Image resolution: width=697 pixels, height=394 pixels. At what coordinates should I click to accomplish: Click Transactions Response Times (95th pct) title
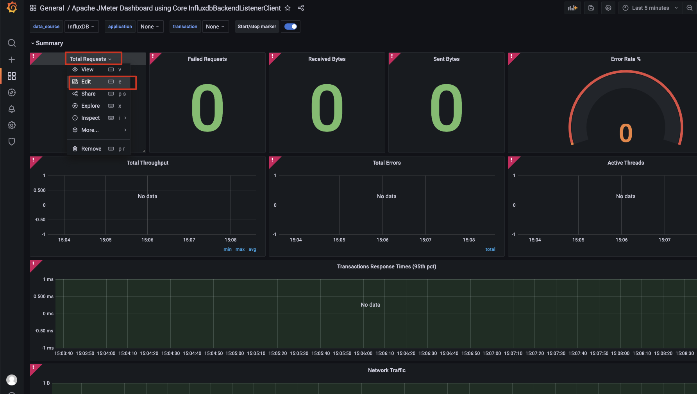click(387, 266)
